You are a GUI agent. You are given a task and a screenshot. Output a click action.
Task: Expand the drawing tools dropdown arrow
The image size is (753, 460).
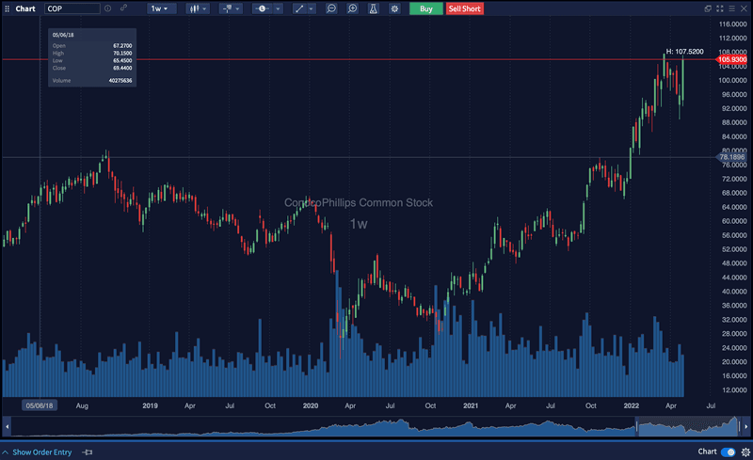pos(312,8)
